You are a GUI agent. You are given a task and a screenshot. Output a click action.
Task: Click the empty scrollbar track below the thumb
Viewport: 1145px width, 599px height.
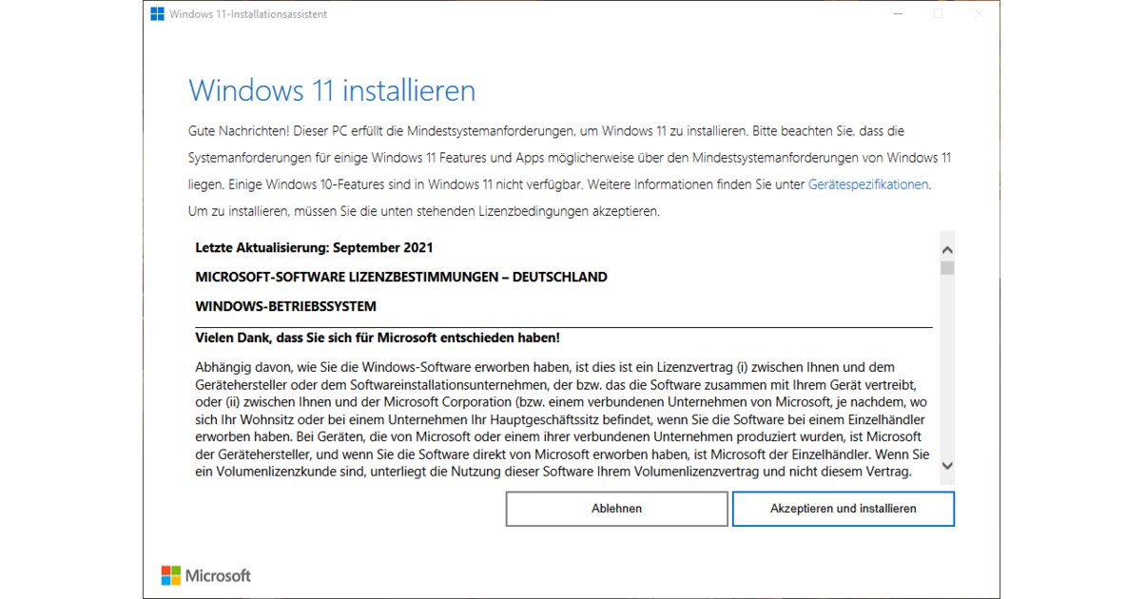(947, 366)
